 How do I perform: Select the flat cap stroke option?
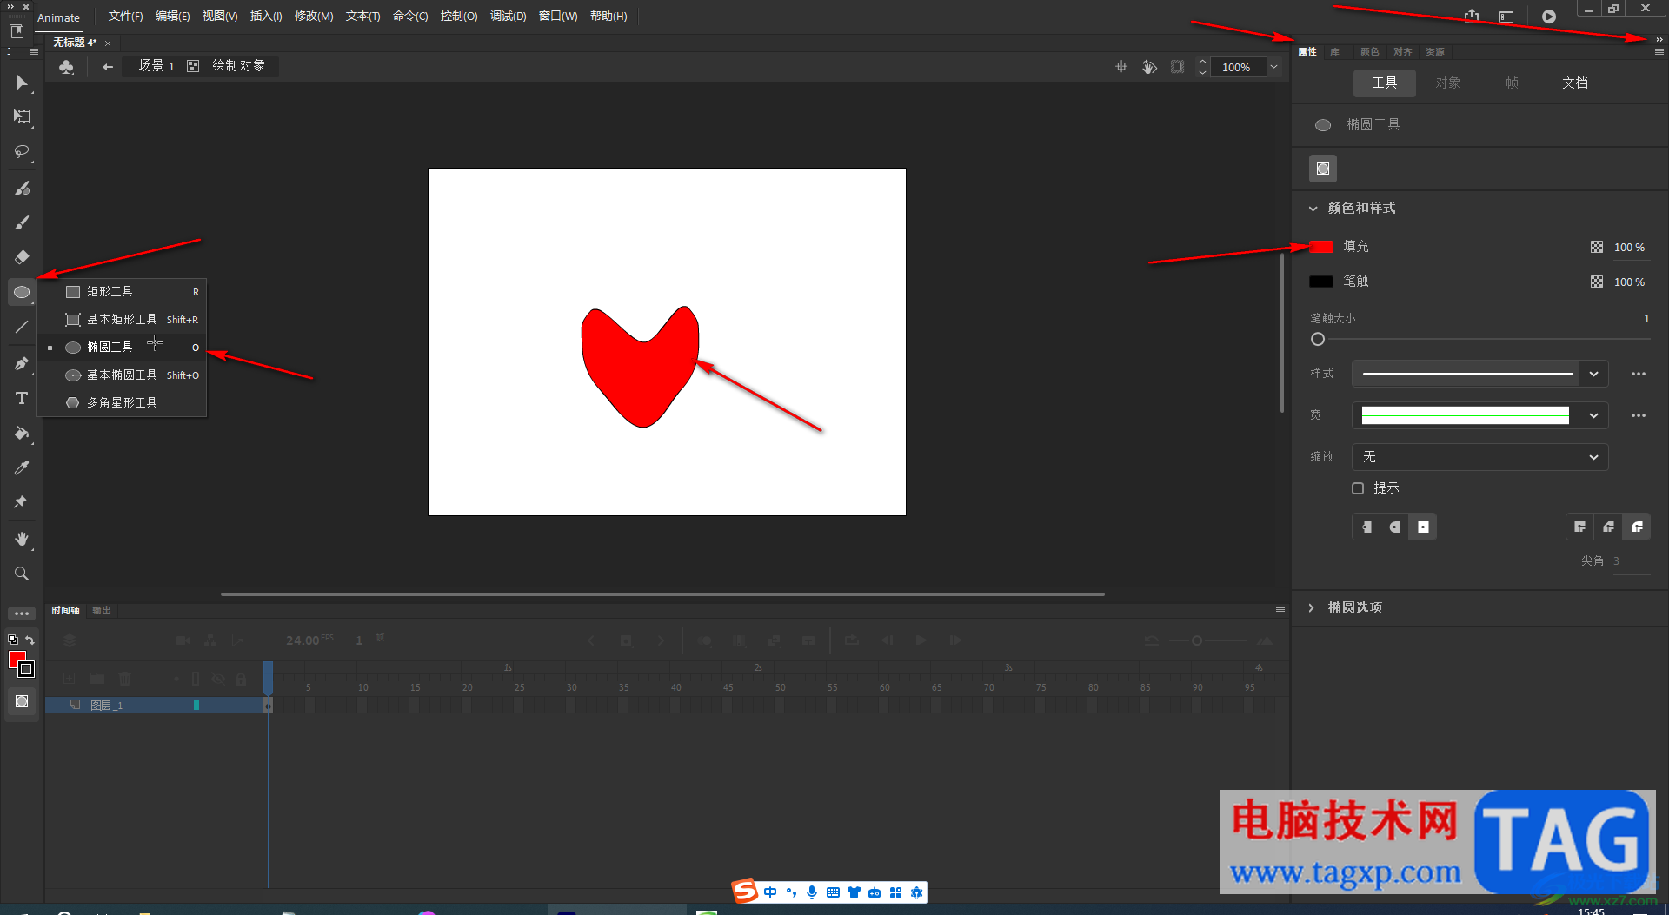pyautogui.click(x=1366, y=527)
